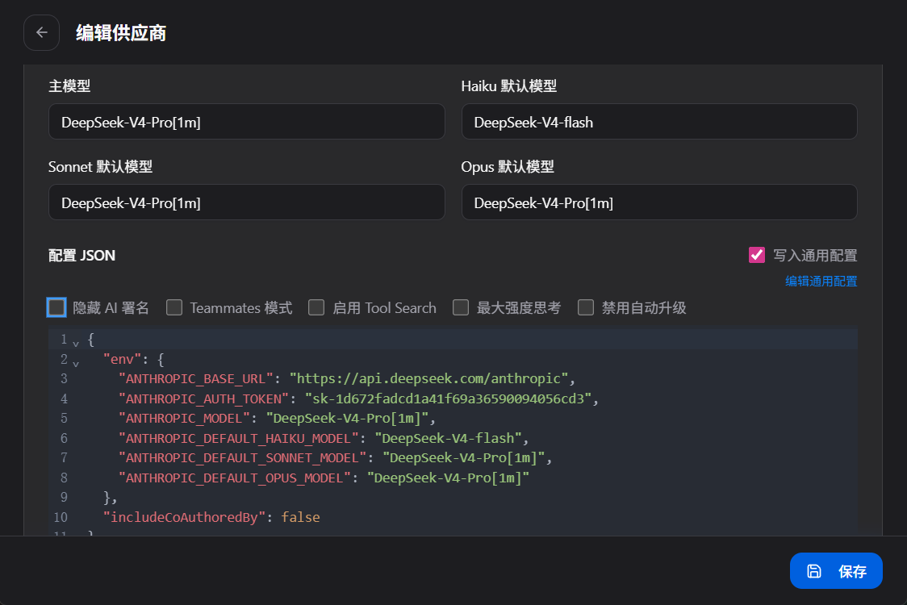Click ANTHROPIC_DEFAULT_OPUS_MODEL key
Image resolution: width=907 pixels, height=605 pixels.
pyautogui.click(x=234, y=478)
